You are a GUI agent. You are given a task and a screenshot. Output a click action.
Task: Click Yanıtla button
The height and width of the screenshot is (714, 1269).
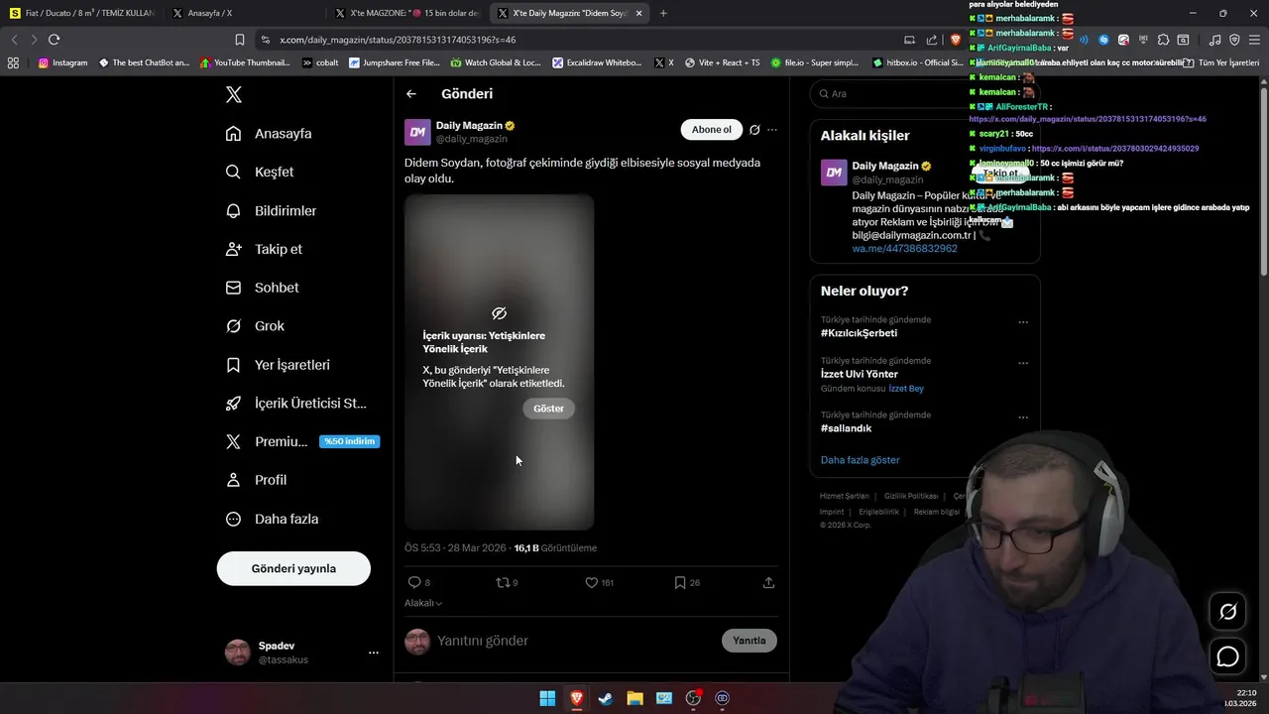pos(750,641)
